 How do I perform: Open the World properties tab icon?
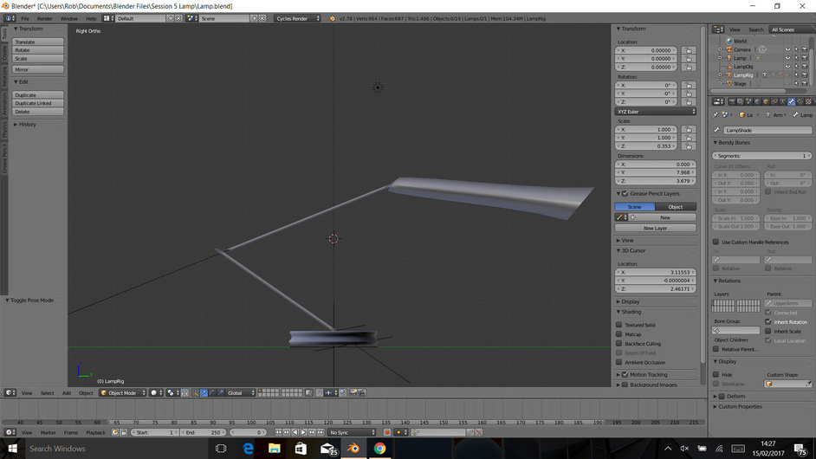point(757,101)
